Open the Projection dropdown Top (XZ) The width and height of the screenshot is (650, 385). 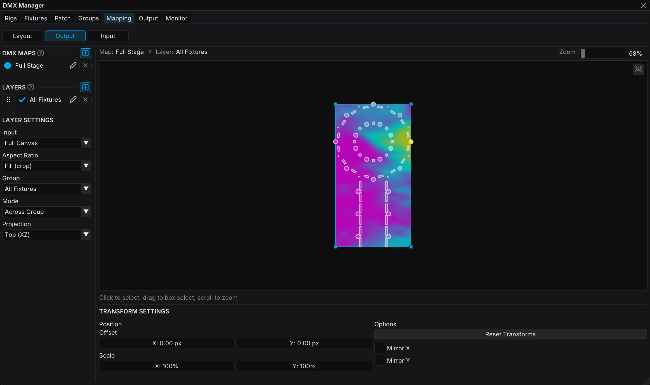47,235
